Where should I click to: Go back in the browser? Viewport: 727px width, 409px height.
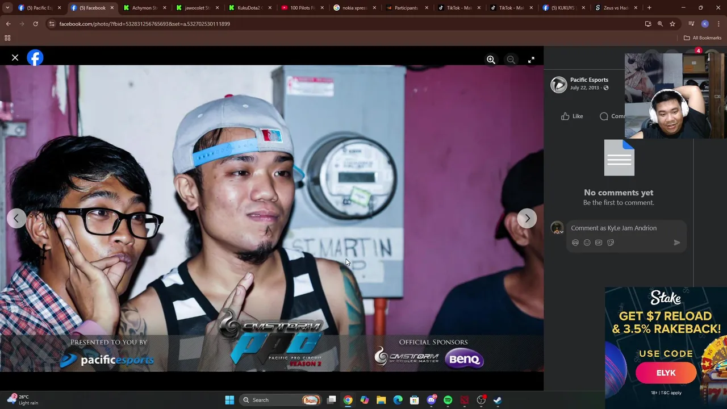coord(9,24)
